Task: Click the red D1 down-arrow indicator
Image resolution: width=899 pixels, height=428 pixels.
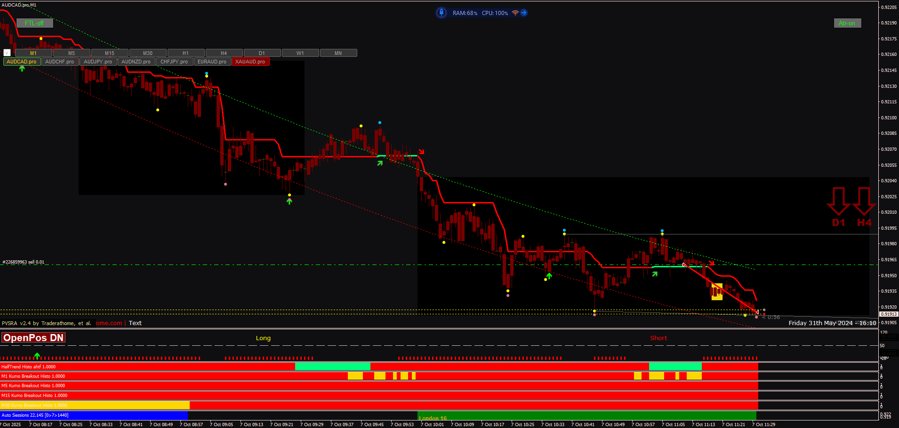Action: coord(839,207)
